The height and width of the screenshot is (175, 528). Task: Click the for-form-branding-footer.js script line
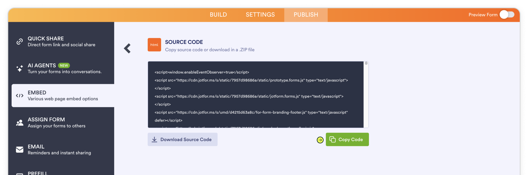tap(251, 112)
